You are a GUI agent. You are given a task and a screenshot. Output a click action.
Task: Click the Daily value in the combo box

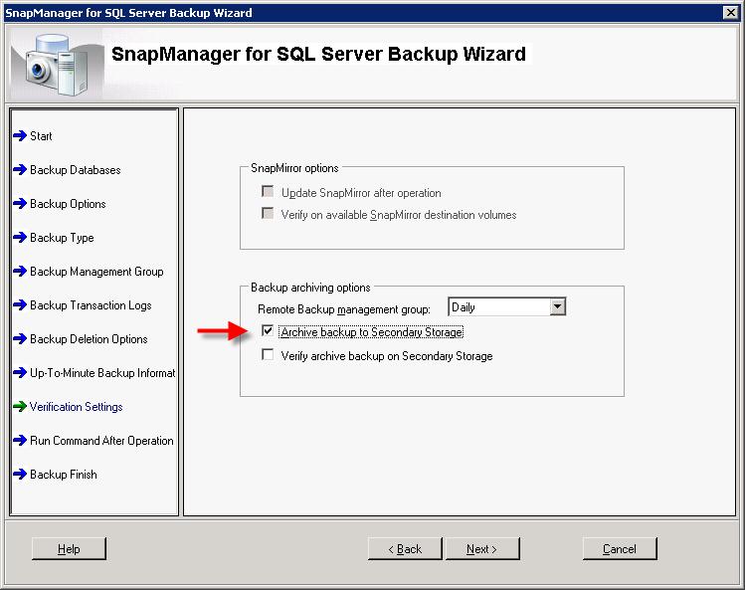464,307
